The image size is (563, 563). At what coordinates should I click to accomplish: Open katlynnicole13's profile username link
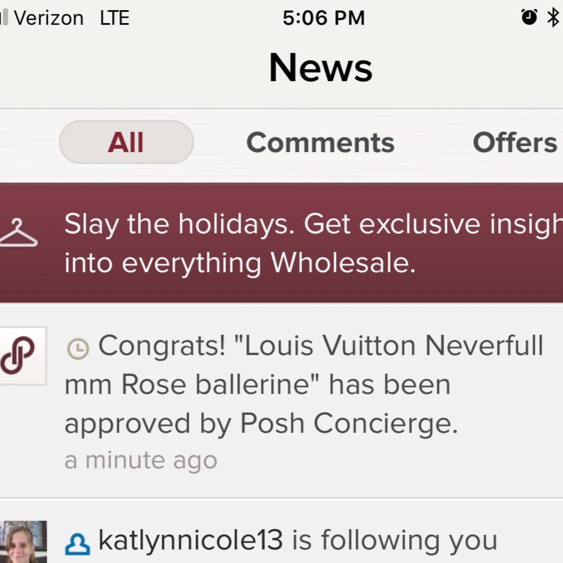(x=190, y=540)
